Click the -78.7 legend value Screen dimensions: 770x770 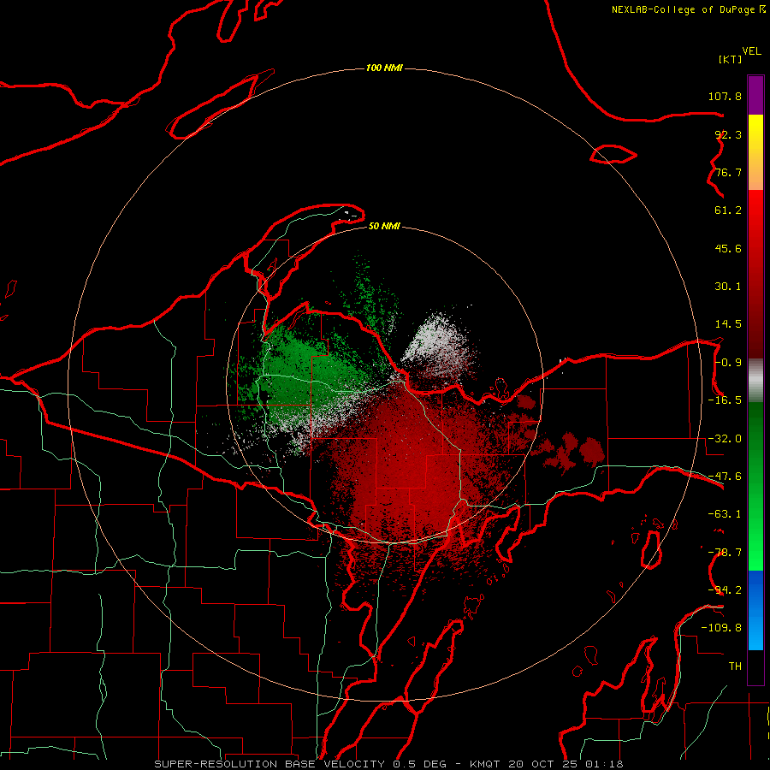725,553
